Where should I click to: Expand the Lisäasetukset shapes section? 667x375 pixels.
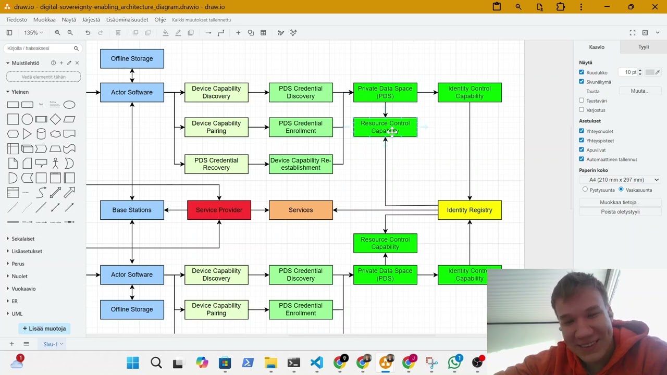[x=27, y=251]
